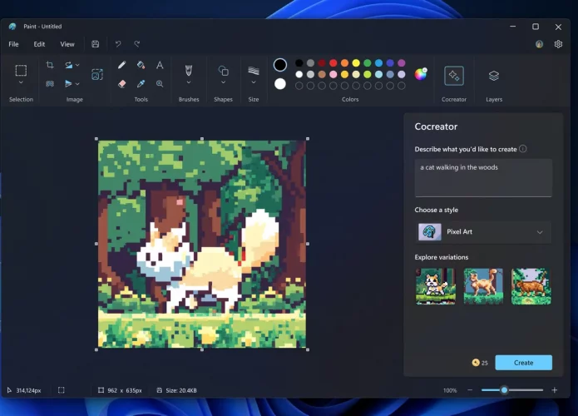Expand the Flip dropdown arrow
Viewport: 578px width, 416px height.
coord(77,84)
